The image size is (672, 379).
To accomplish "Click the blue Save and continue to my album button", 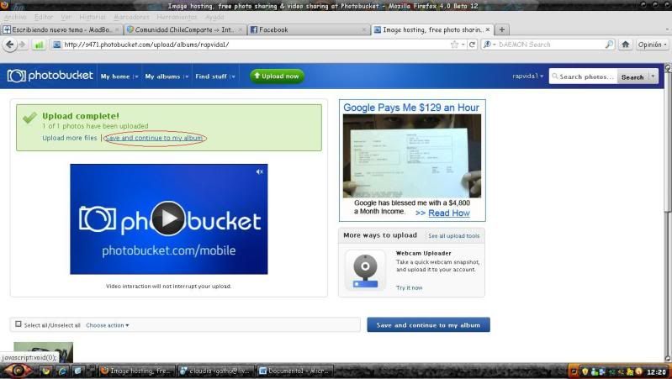I will pyautogui.click(x=428, y=325).
